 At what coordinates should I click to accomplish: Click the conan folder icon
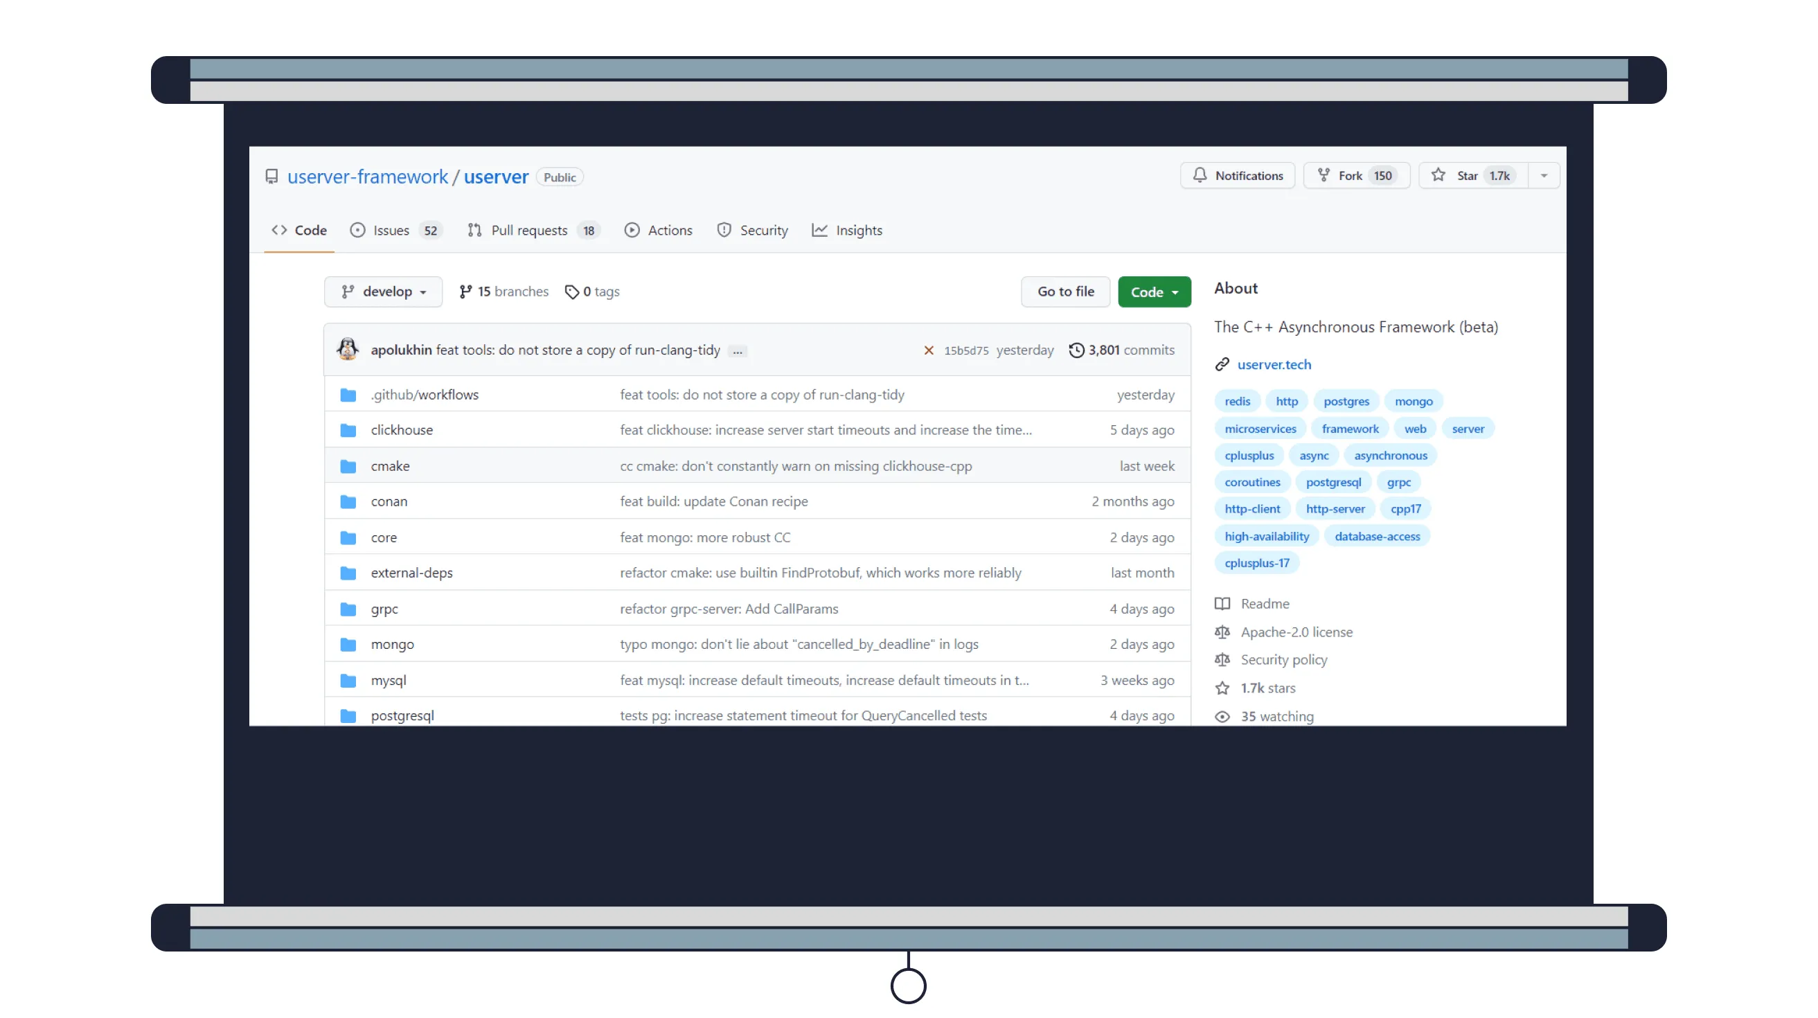coord(348,501)
